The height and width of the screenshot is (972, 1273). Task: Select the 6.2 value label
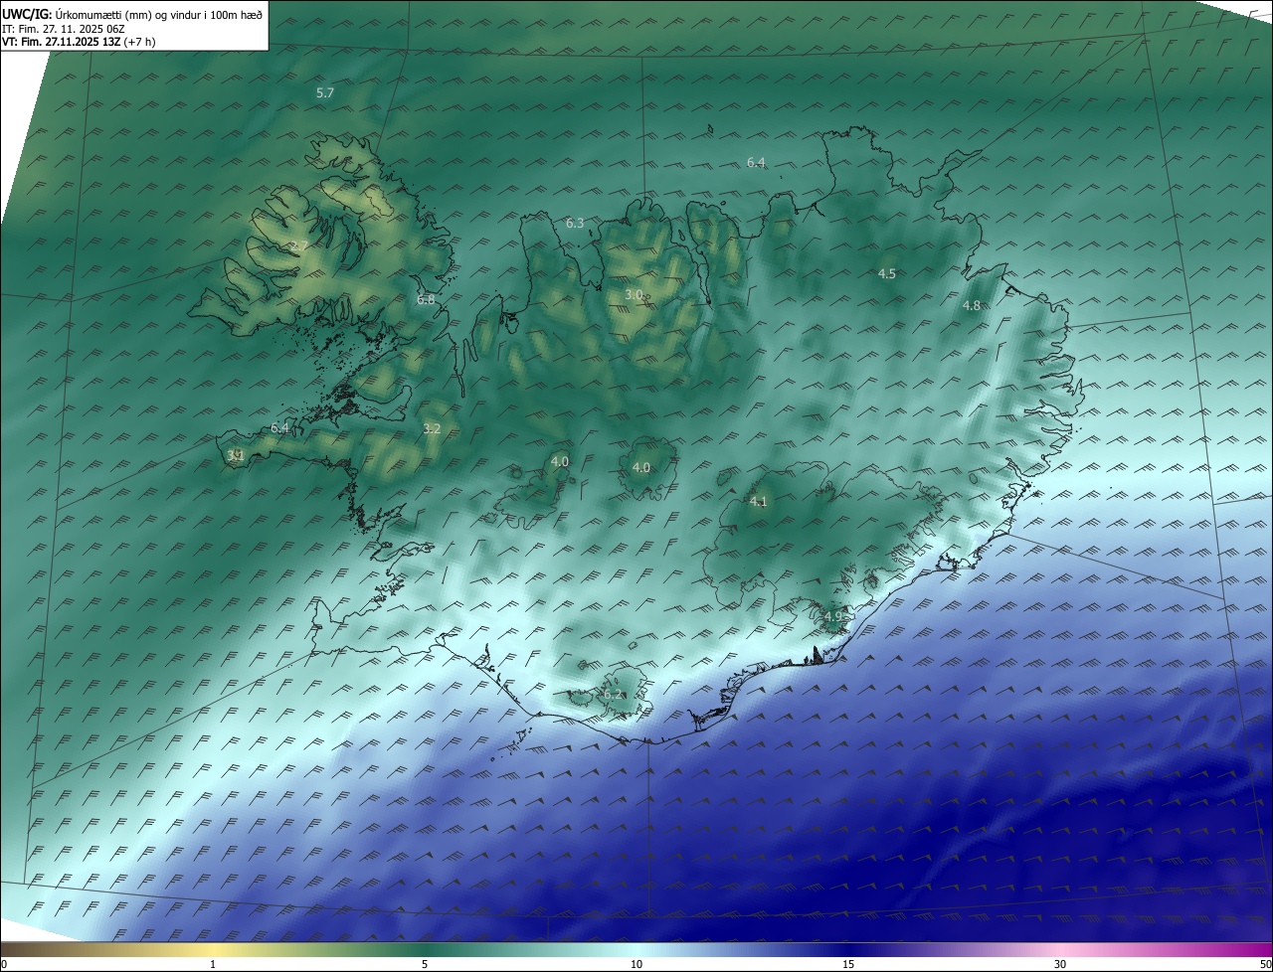(614, 695)
